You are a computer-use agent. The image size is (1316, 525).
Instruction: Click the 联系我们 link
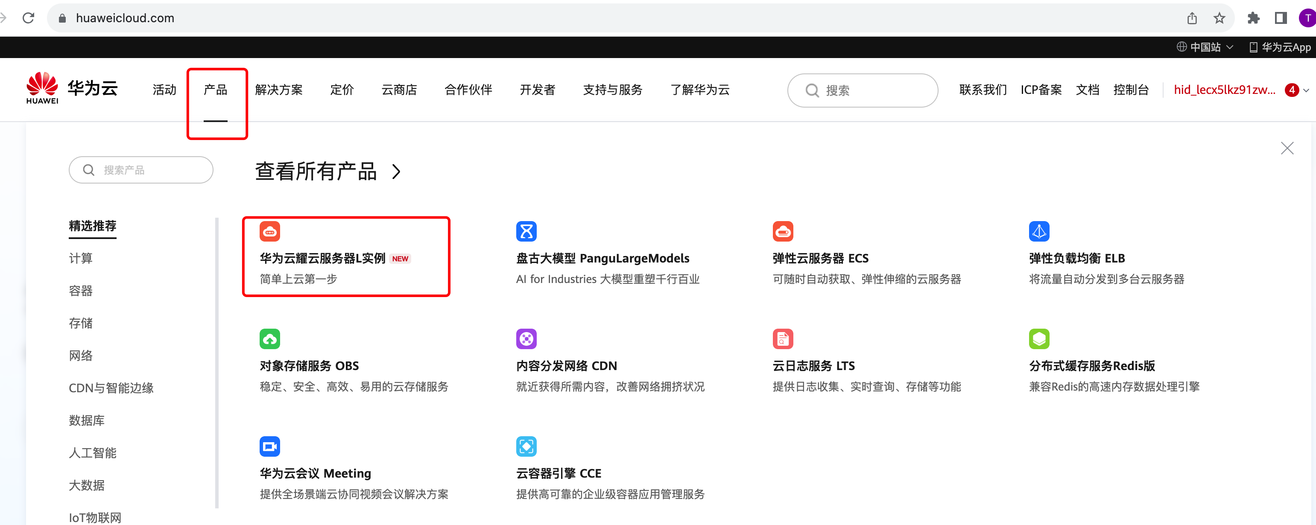[983, 90]
